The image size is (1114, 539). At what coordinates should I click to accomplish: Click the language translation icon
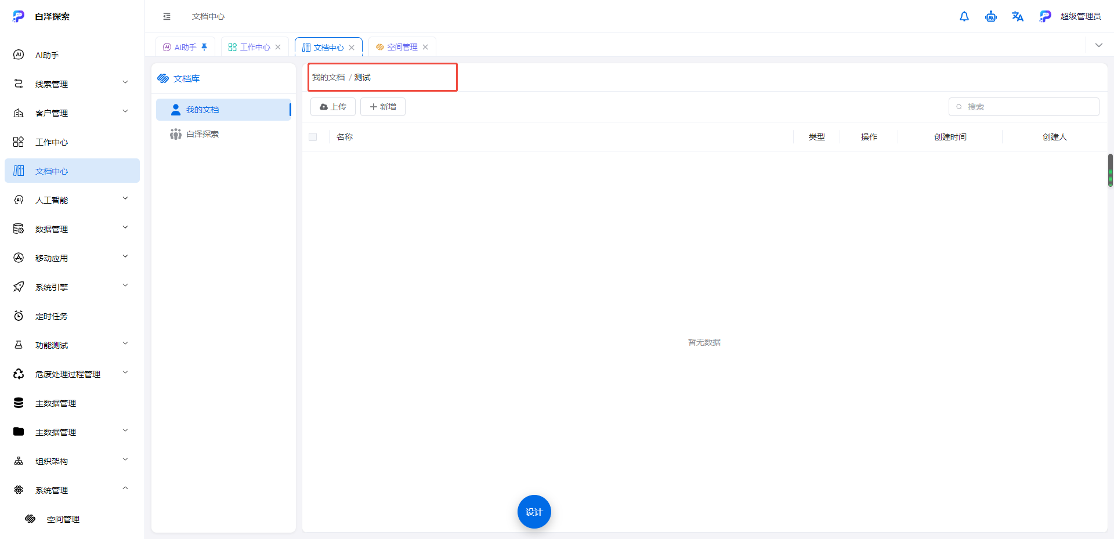click(x=1018, y=16)
